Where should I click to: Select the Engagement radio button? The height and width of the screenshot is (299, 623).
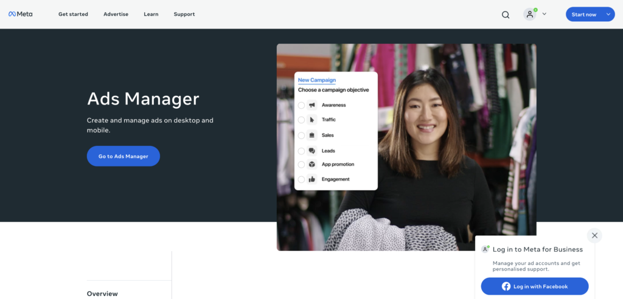301,179
